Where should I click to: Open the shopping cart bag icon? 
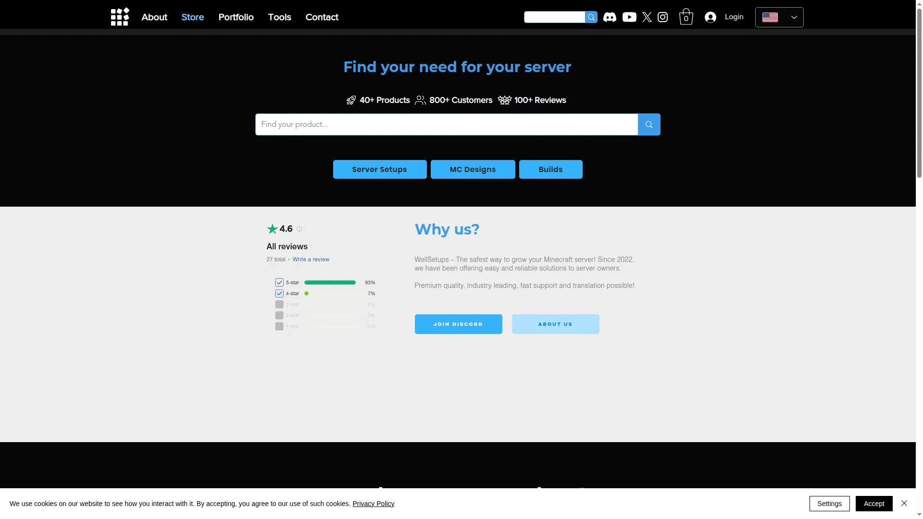coord(686,16)
